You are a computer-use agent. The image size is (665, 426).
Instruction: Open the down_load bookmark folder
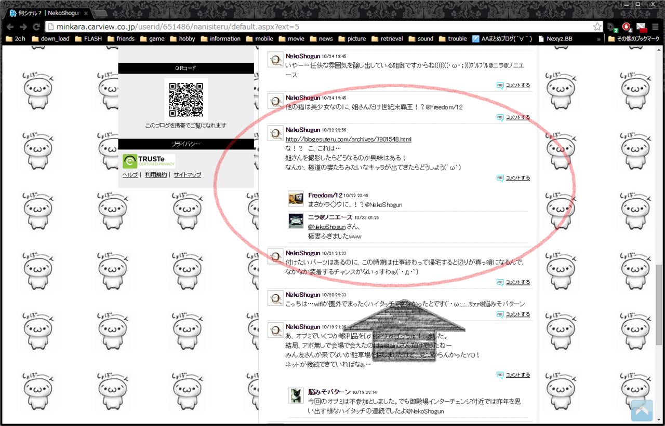pos(50,38)
